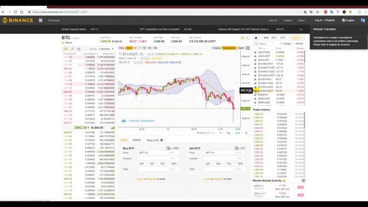Click Register link in header
Image resolution: width=368 pixels, height=207 pixels.
pyautogui.click(x=330, y=21)
